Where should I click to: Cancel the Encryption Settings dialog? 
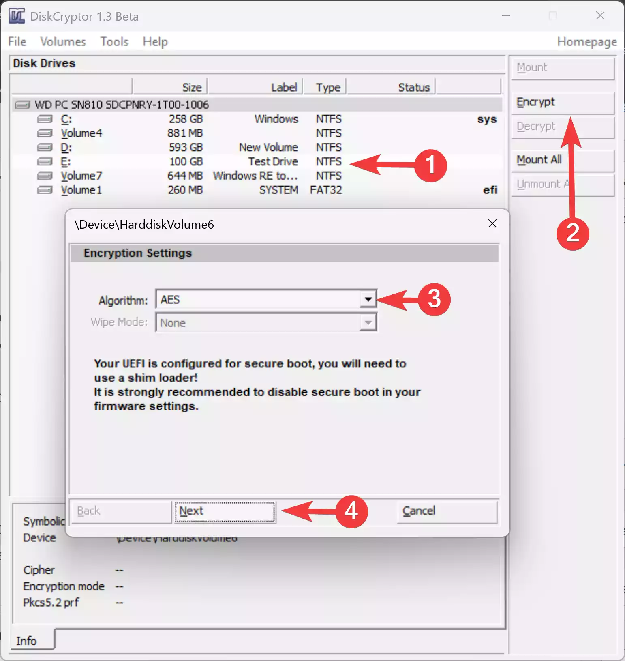pos(447,511)
